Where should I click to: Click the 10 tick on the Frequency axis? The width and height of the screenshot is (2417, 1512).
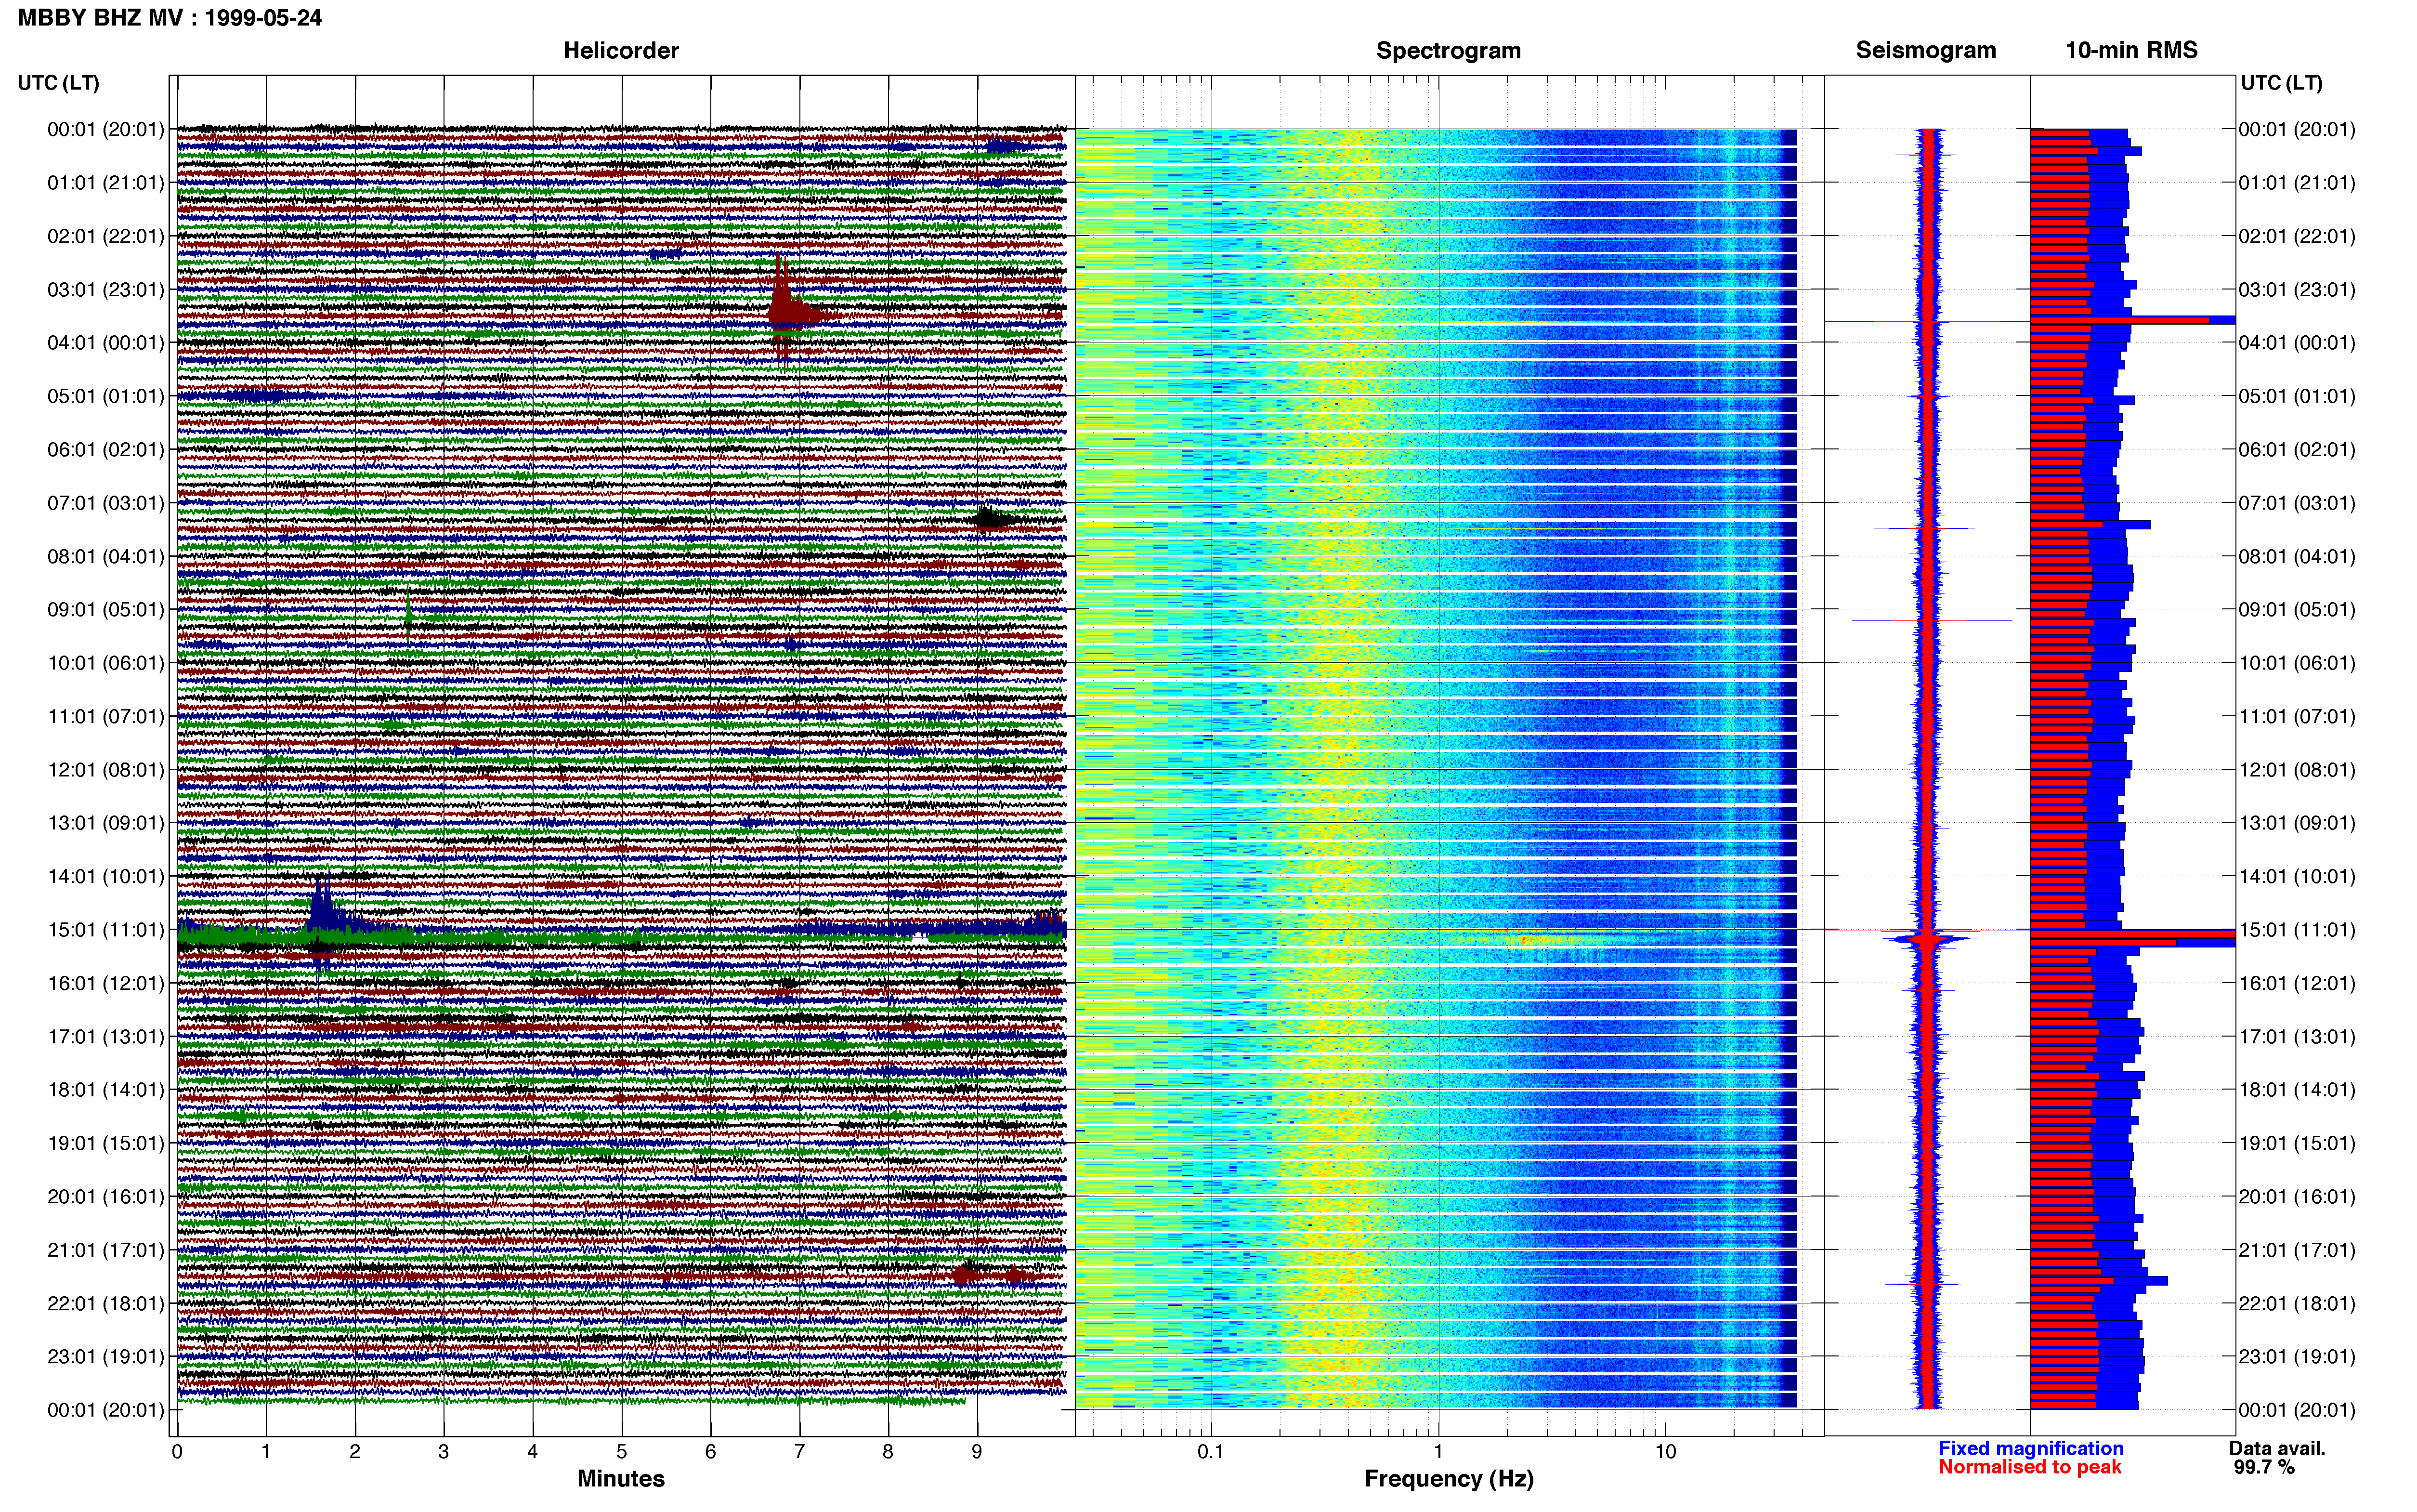[1665, 1452]
